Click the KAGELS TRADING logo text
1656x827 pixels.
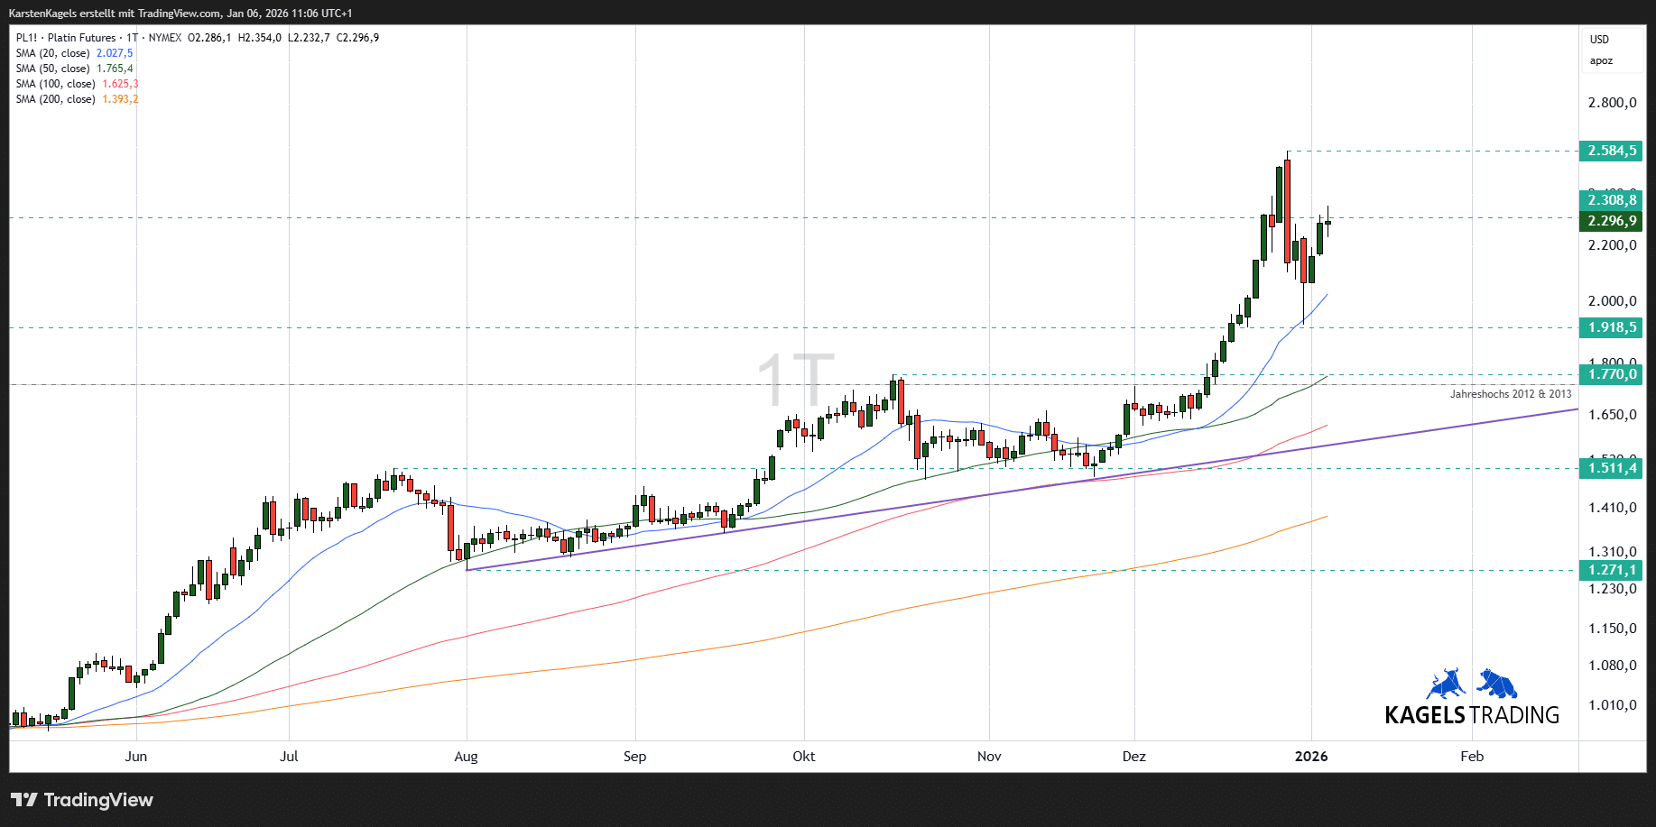[x=1472, y=715]
